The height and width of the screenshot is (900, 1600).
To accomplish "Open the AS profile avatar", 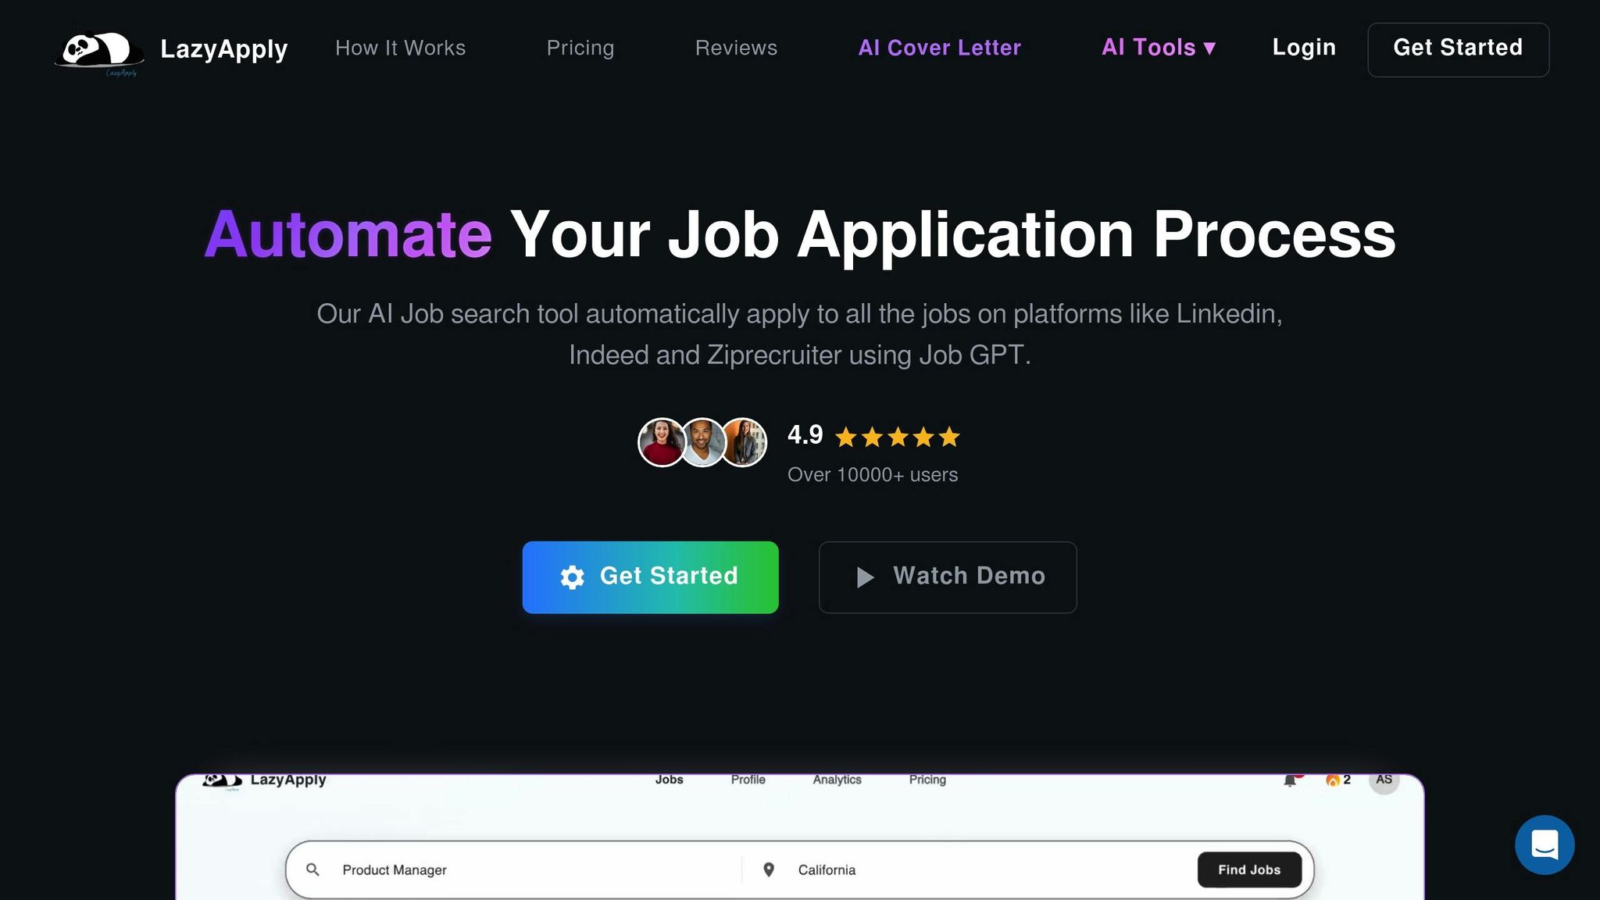I will tap(1384, 781).
